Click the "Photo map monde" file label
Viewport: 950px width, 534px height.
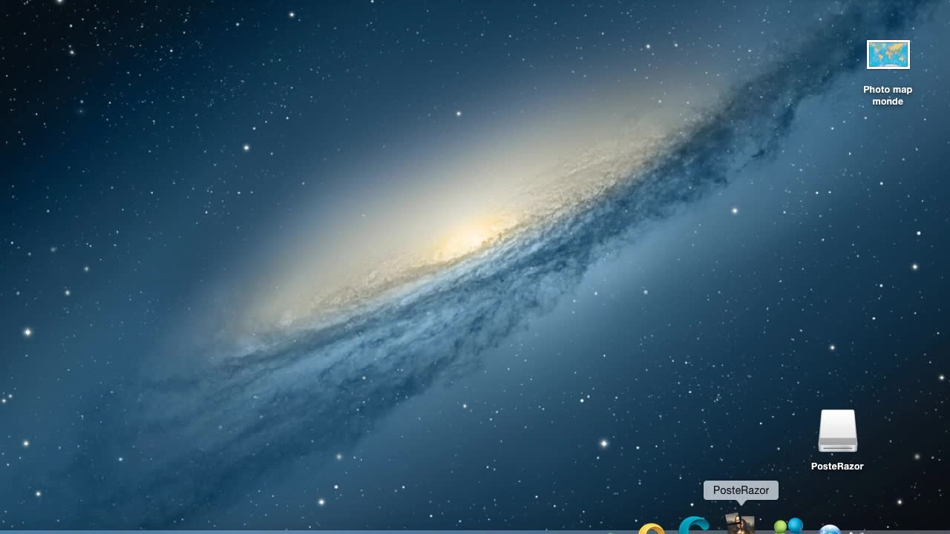tap(888, 96)
